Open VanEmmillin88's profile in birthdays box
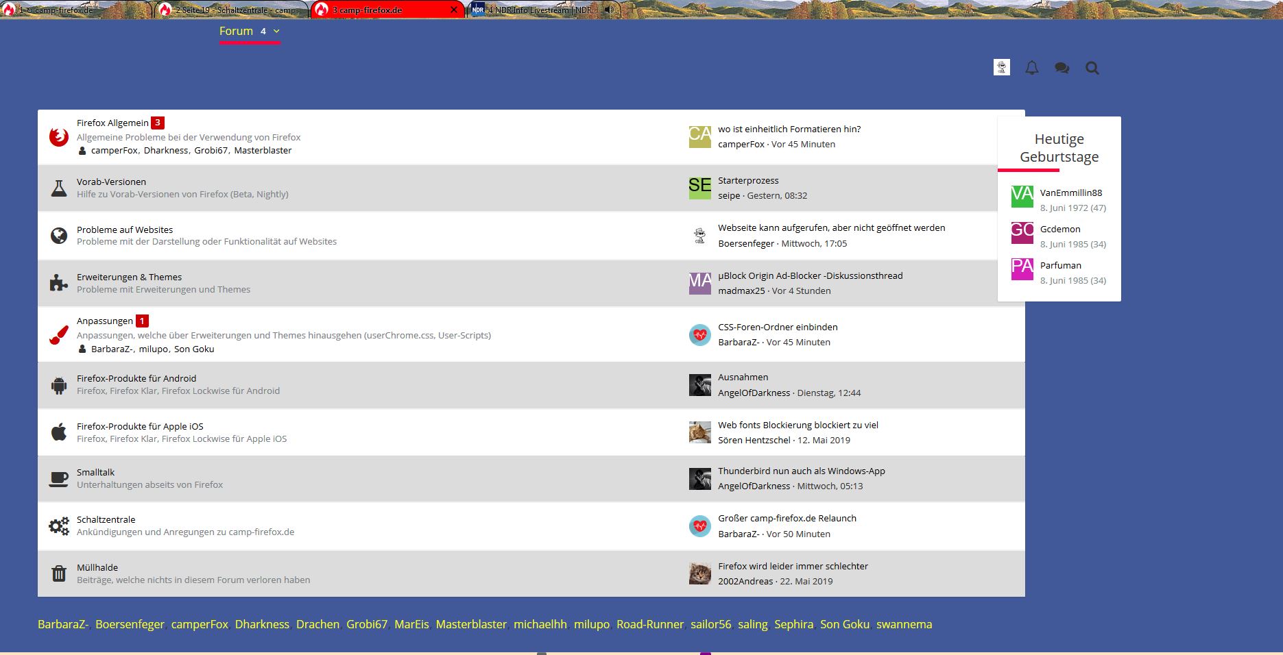The image size is (1283, 655). (1071, 193)
